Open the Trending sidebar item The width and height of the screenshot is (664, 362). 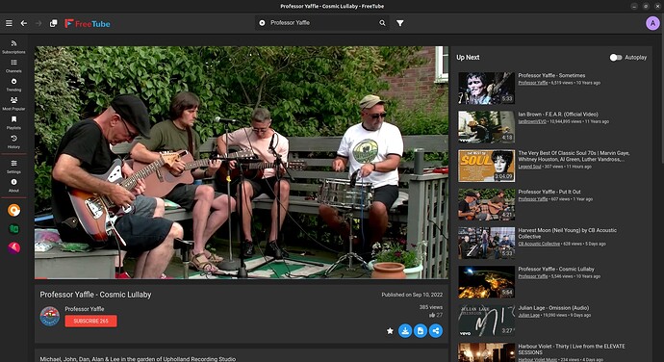[13, 85]
